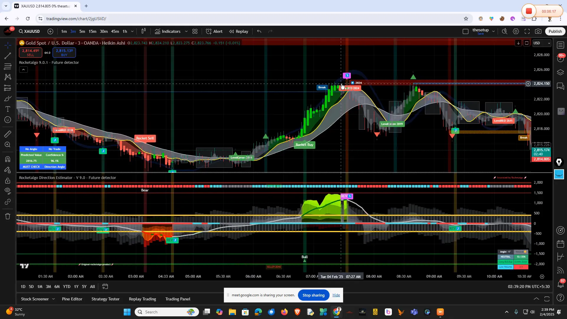Open the Object Tree panel on the right sidebar
Viewport: 567px width, 319px height.
pos(560,72)
